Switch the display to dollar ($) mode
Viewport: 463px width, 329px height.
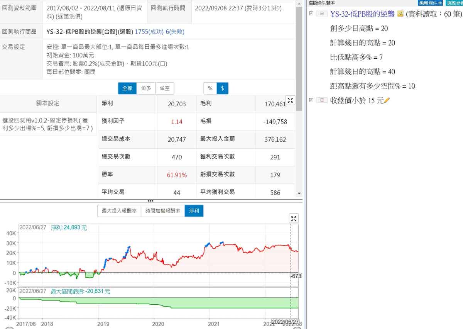click(222, 88)
